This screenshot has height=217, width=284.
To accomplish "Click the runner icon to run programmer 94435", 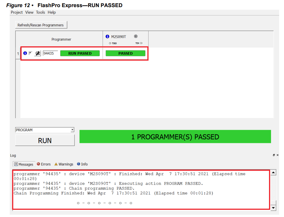I will click(x=38, y=53).
